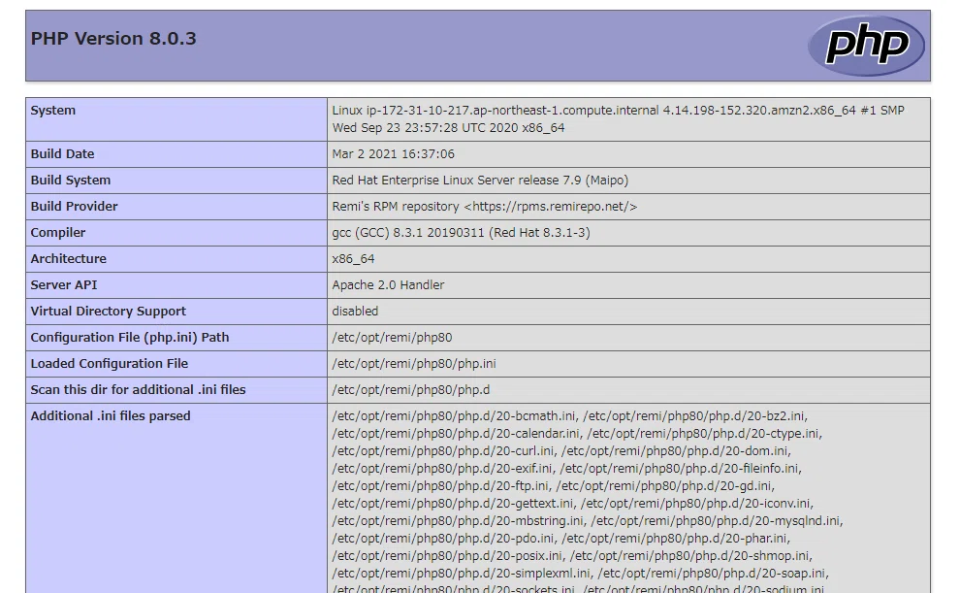Screen dimensions: 960x593
Task: Select the Remi's RPM repository value
Action: pyautogui.click(x=484, y=207)
